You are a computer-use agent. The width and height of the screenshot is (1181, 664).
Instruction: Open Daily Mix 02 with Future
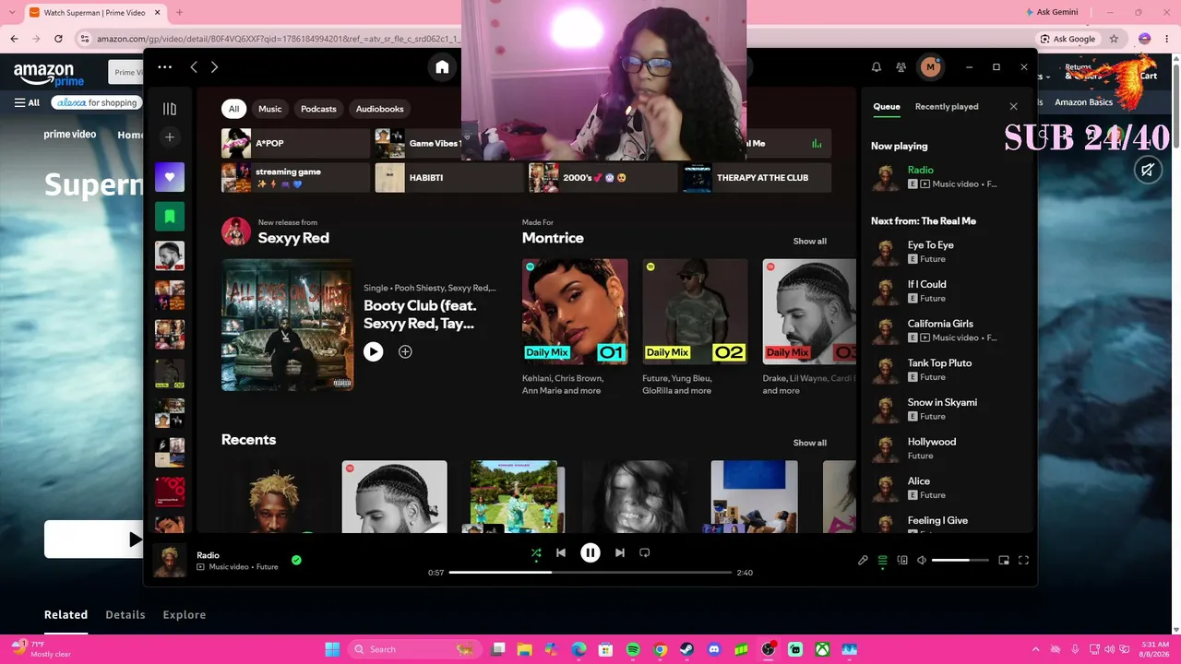coord(695,312)
